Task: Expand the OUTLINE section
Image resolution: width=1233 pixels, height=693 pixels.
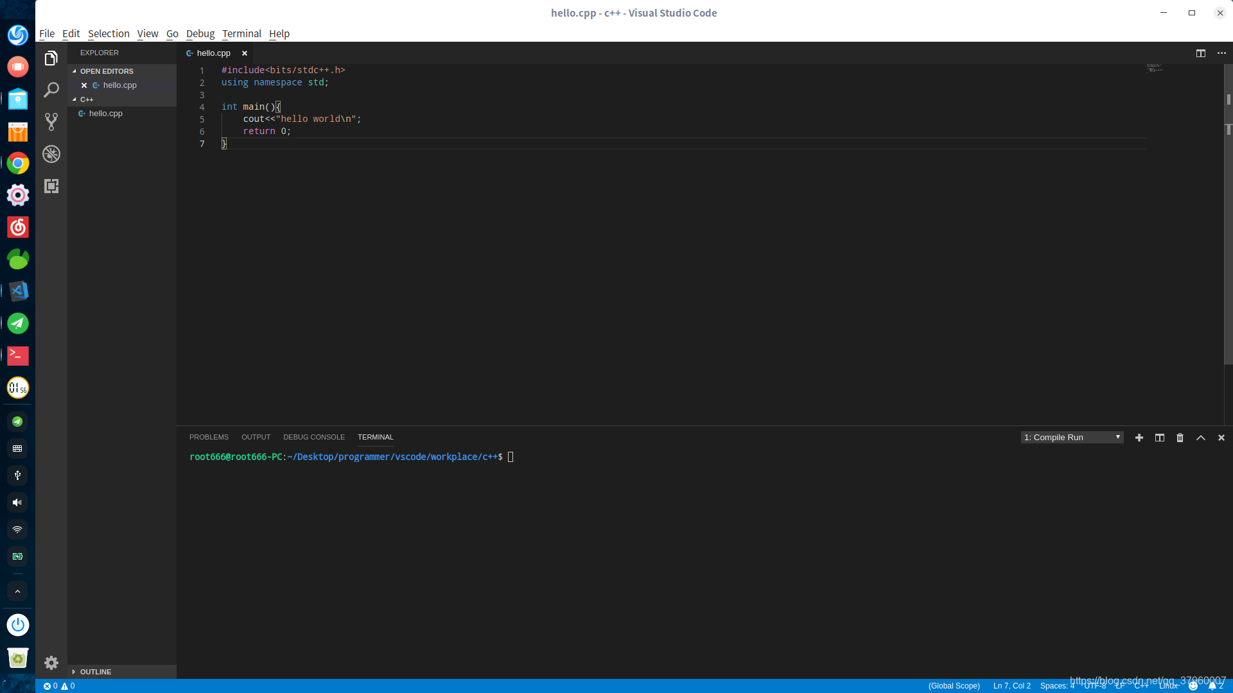Action: [95, 672]
